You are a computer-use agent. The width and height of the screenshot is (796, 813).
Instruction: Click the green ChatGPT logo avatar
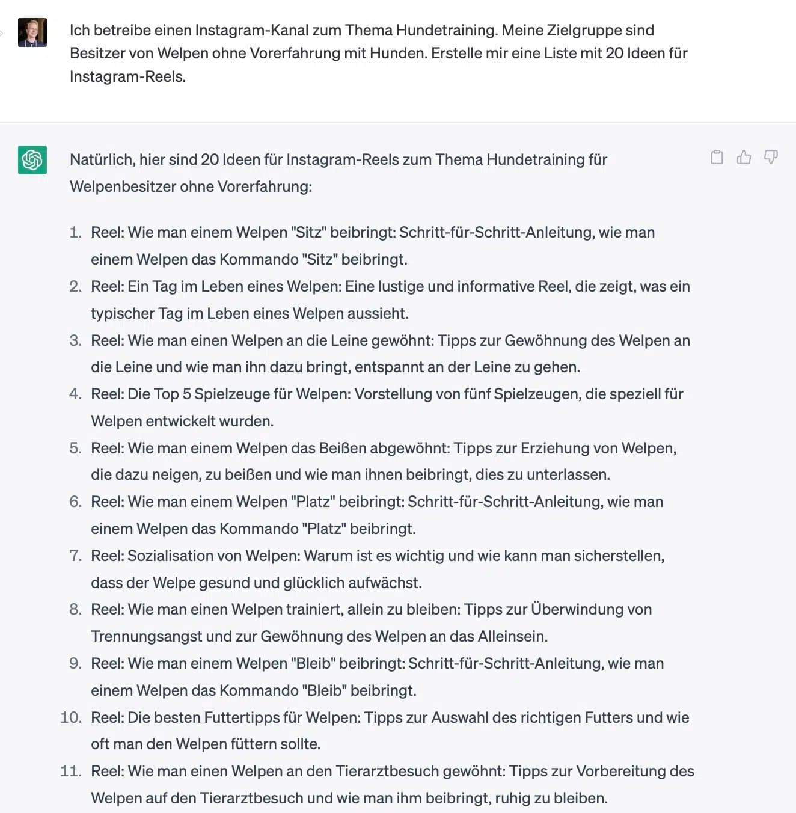(32, 161)
